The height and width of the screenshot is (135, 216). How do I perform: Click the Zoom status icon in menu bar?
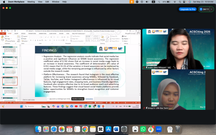coord(137,2)
